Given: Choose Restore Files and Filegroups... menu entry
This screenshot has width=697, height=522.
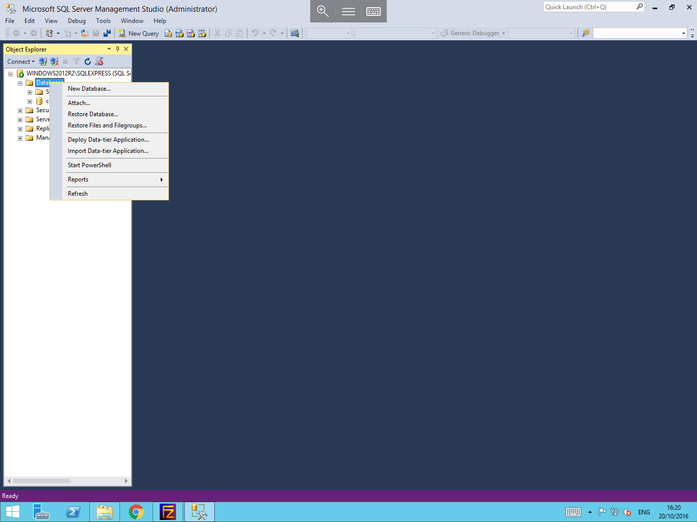Looking at the screenshot, I should (x=109, y=125).
